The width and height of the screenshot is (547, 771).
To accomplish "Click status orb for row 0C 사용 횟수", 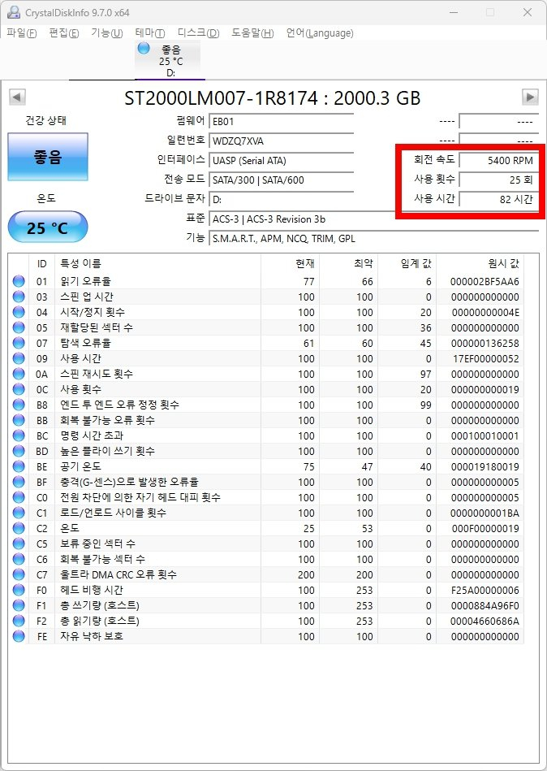I will click(x=19, y=389).
